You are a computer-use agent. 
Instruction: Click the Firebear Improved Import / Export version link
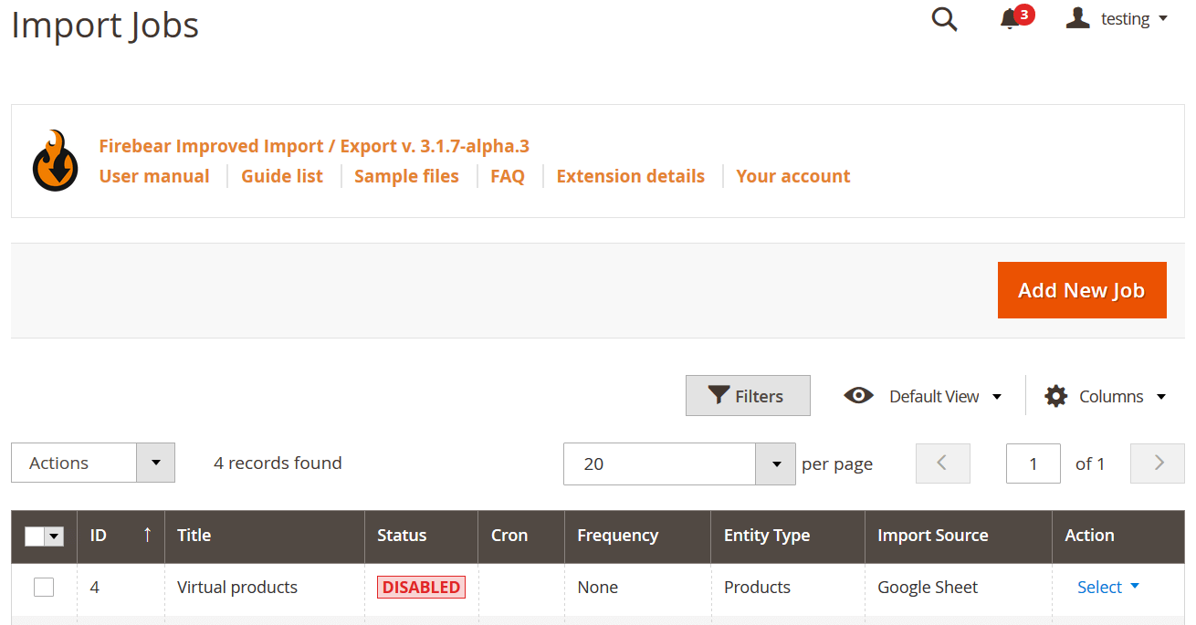(x=314, y=146)
